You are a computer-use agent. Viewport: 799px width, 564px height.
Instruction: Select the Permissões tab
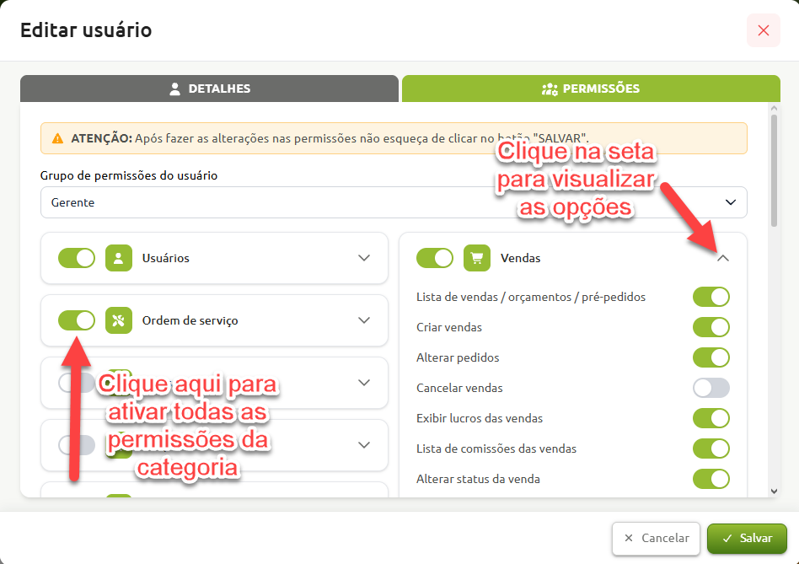pyautogui.click(x=591, y=89)
